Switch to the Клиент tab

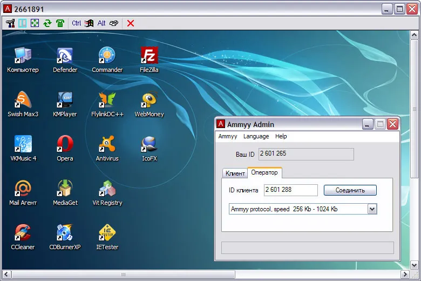point(235,173)
